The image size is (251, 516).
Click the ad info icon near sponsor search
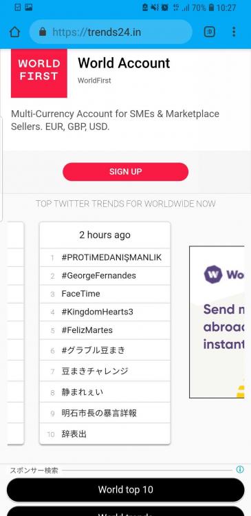(240, 469)
